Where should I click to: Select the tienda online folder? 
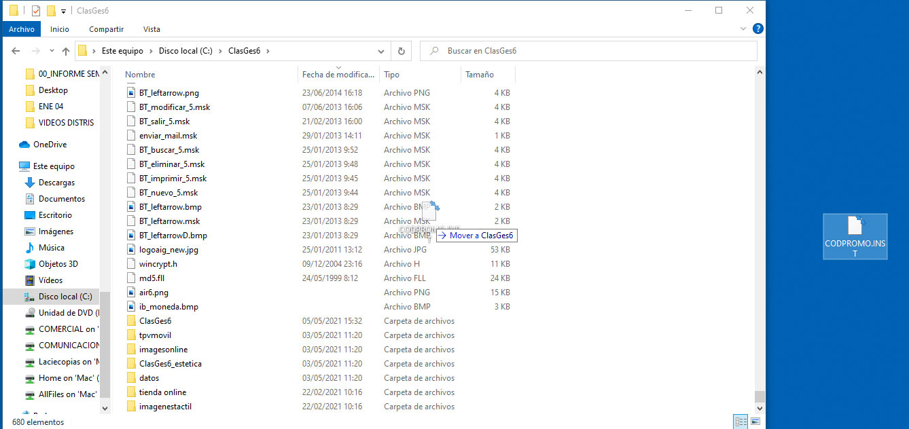[x=162, y=392]
